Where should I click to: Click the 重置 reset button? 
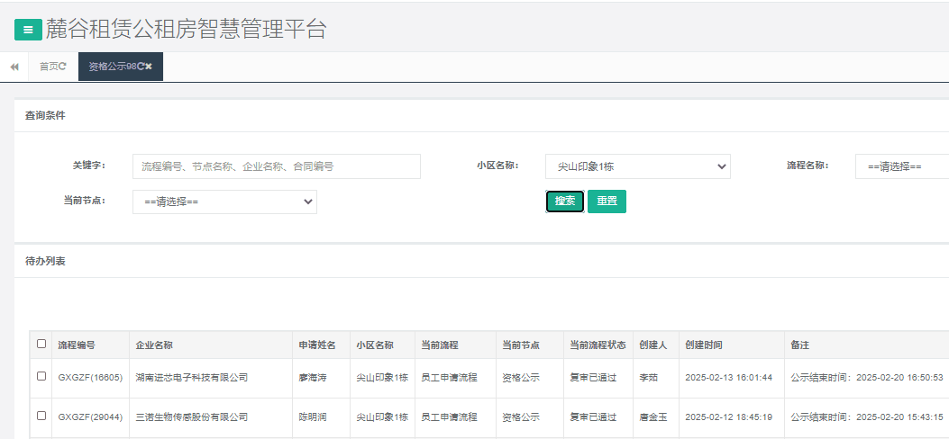tap(607, 202)
